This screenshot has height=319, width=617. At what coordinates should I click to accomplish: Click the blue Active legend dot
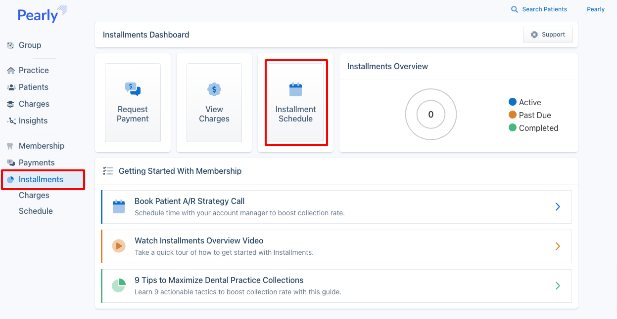click(513, 102)
